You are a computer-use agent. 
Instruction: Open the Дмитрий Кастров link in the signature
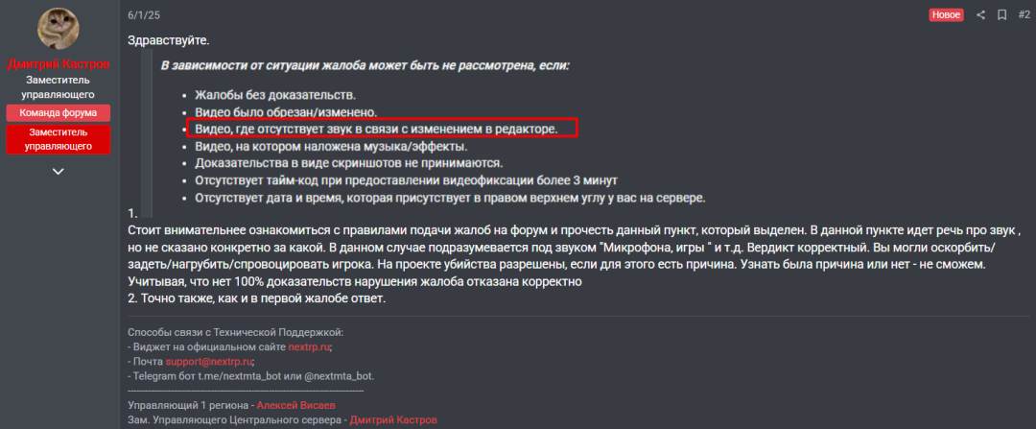pos(393,420)
